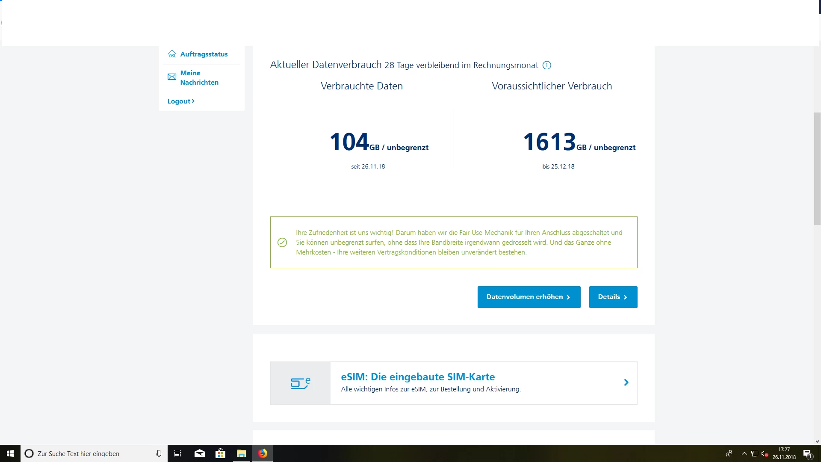The height and width of the screenshot is (462, 821).
Task: Click the info icon beside Rechnungsmonat
Action: coord(546,65)
